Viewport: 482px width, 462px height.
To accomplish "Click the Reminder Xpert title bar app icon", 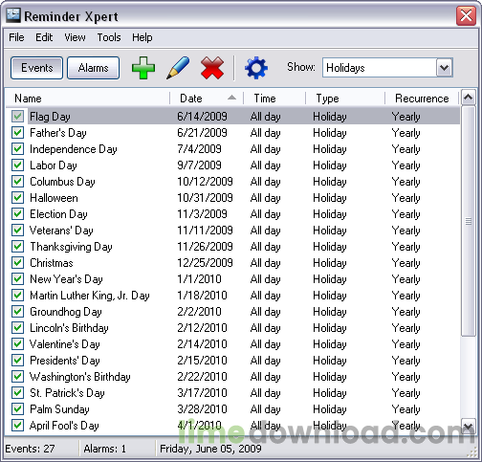I will 13,15.
